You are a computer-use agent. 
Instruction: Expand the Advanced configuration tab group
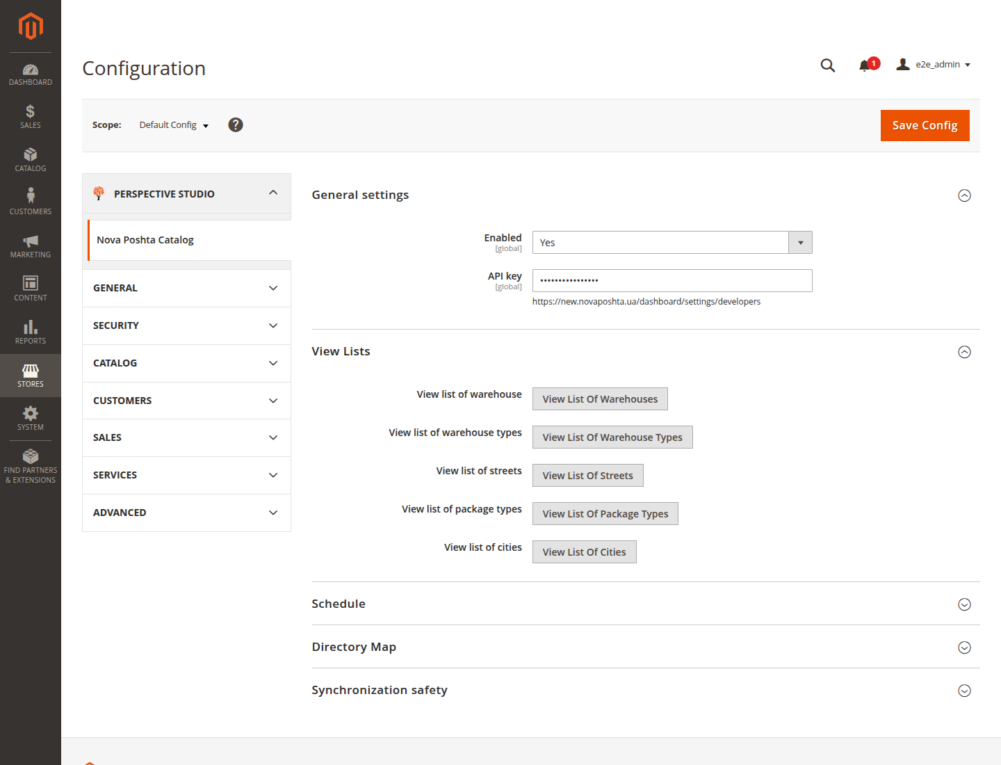[x=186, y=513]
